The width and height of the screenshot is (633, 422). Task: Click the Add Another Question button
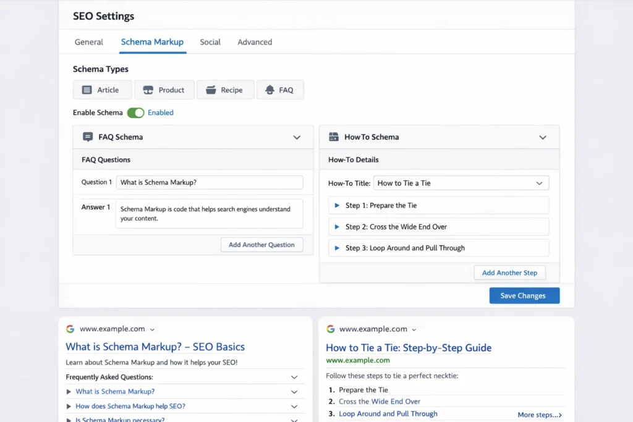[261, 245]
